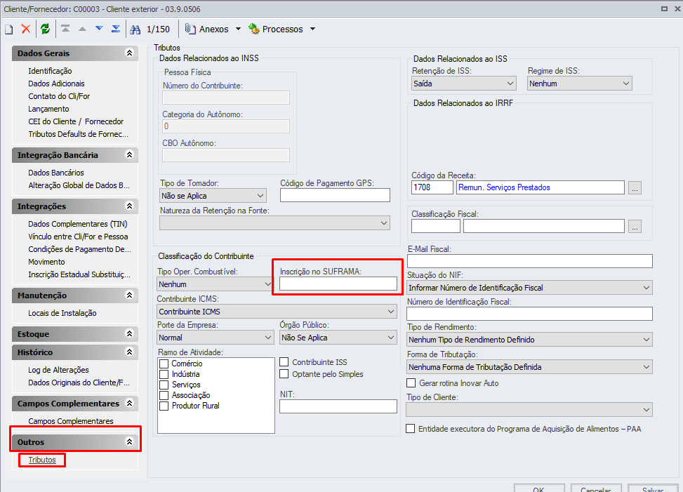Check the Comércio activity checkbox
Viewport: 683px width, 492px height.
click(x=164, y=364)
